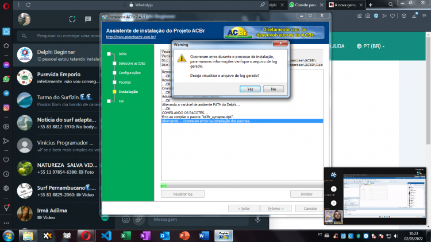The image size is (431, 242).
Task: Open Opera sidebar Telegram icon
Action: click(x=6, y=93)
